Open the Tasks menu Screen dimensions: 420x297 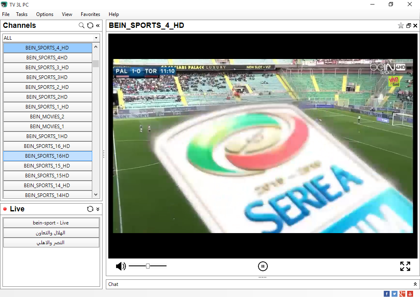click(x=22, y=14)
